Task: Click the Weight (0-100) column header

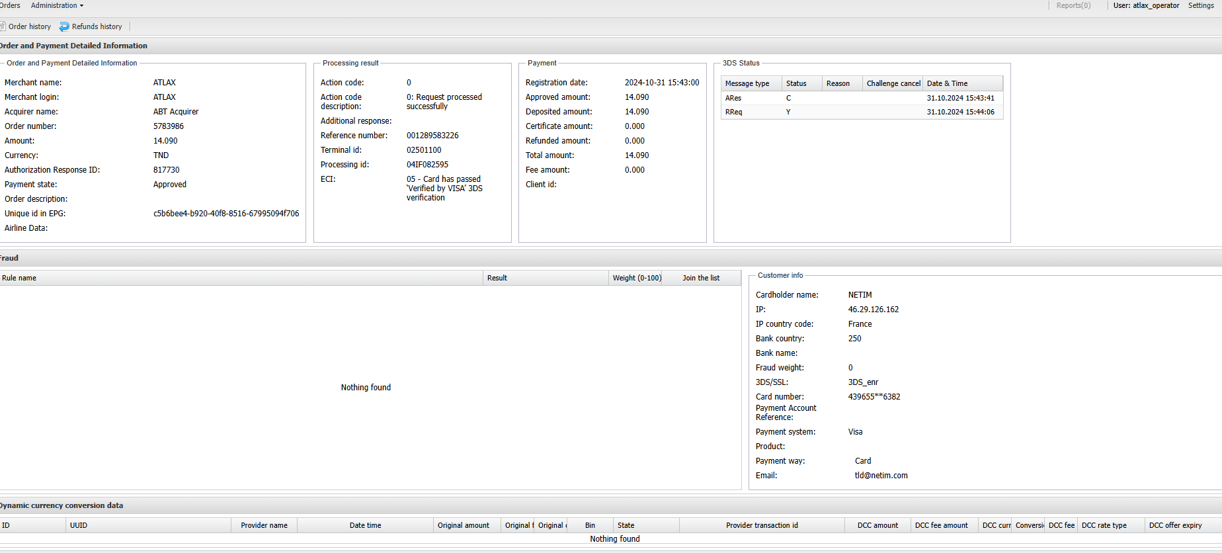Action: point(637,278)
